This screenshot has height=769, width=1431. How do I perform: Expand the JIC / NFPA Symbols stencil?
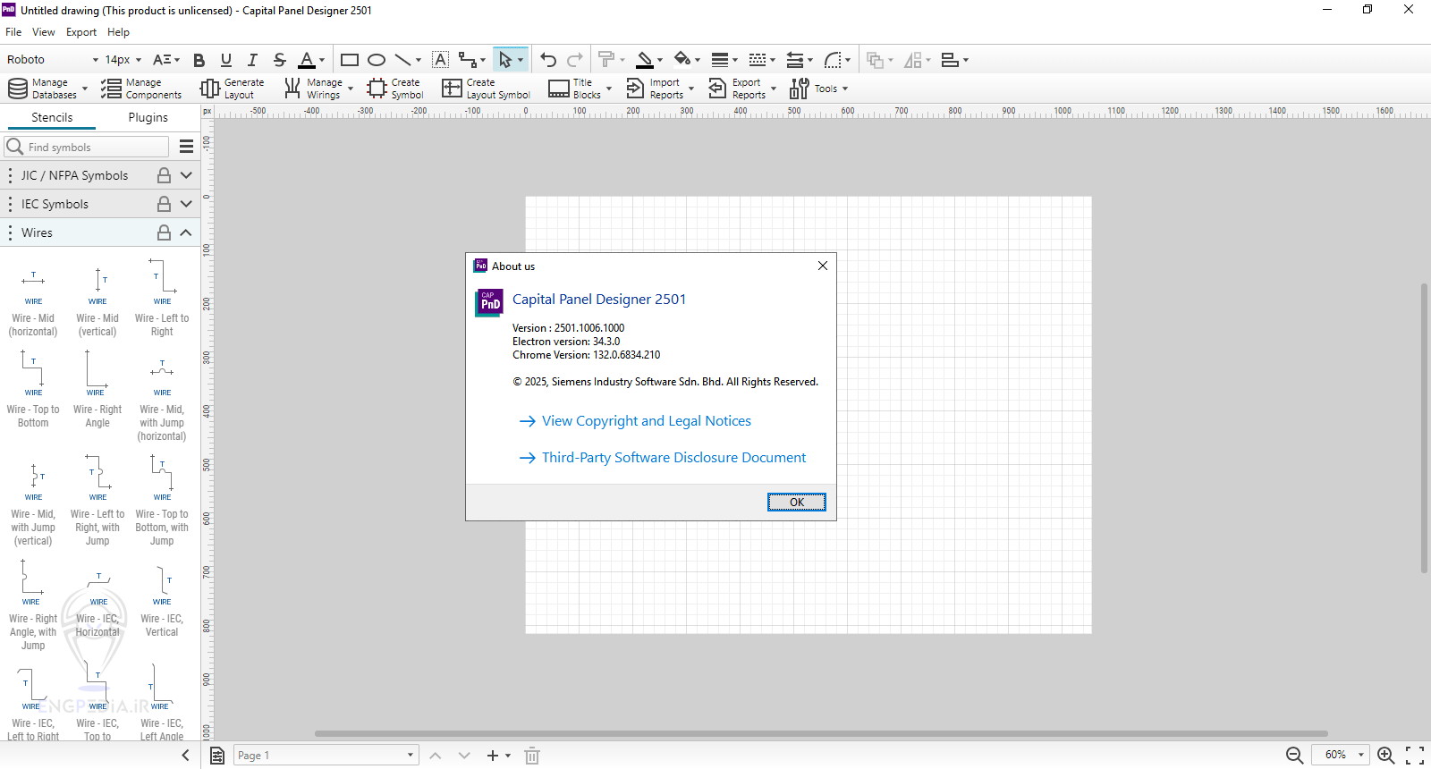click(186, 175)
